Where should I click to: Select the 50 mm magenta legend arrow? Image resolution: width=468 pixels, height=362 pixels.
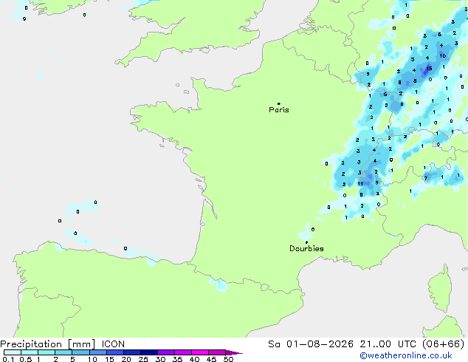tap(234, 352)
